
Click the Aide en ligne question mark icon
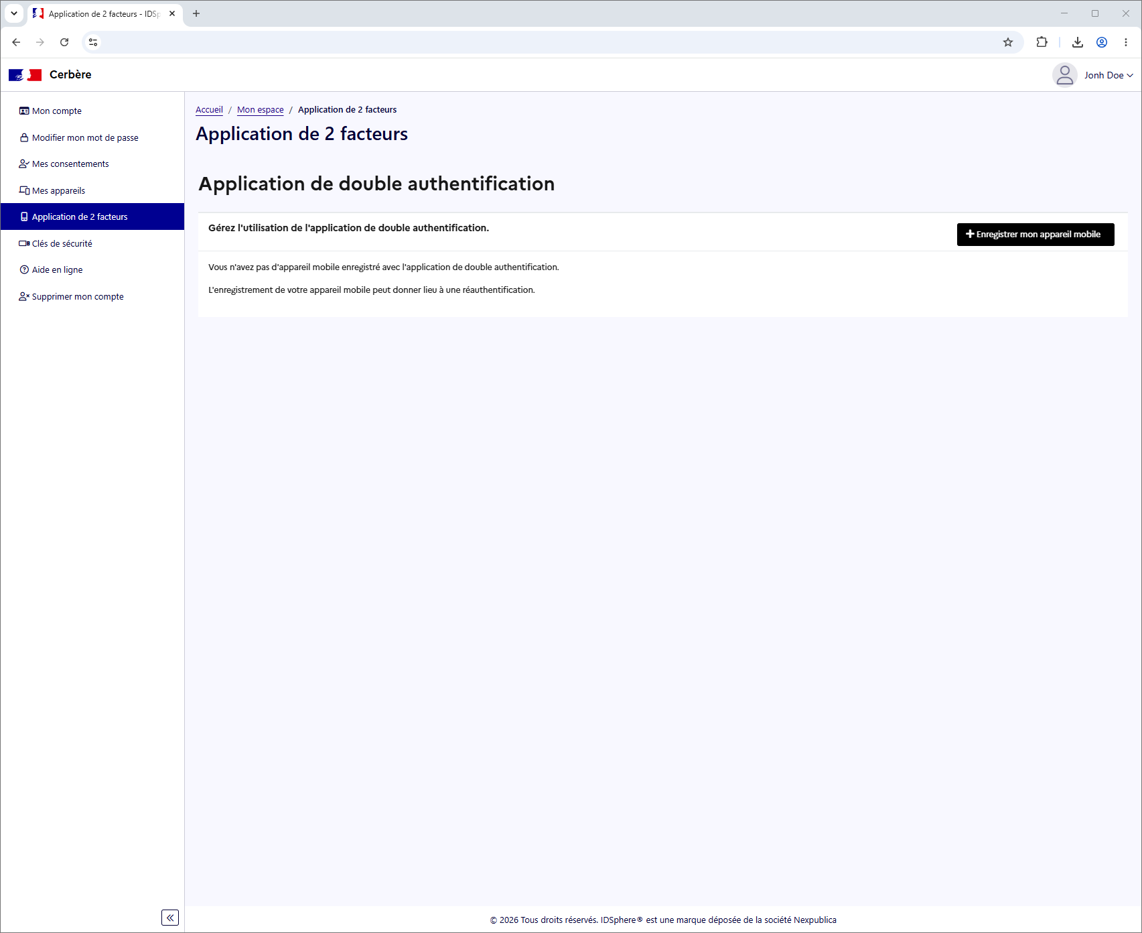(24, 269)
